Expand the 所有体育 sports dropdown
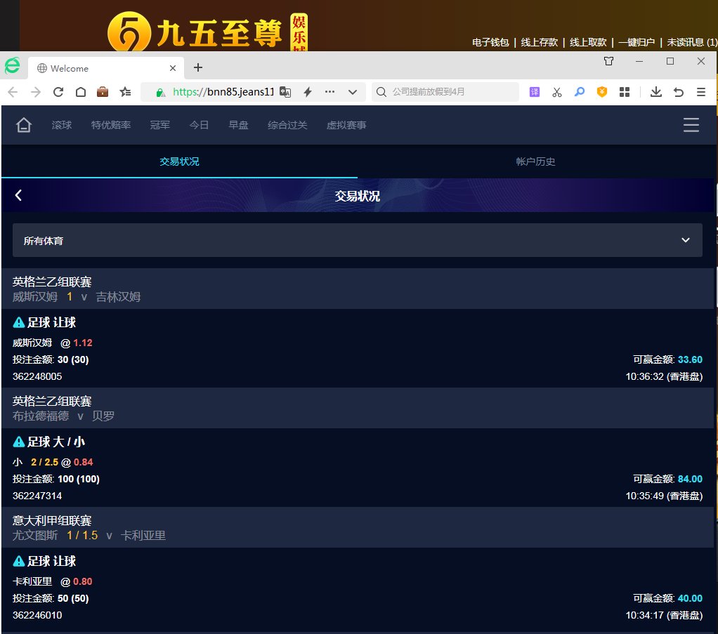718x634 pixels. click(357, 240)
